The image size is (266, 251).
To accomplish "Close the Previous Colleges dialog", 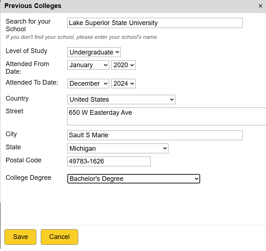I will (x=261, y=6).
